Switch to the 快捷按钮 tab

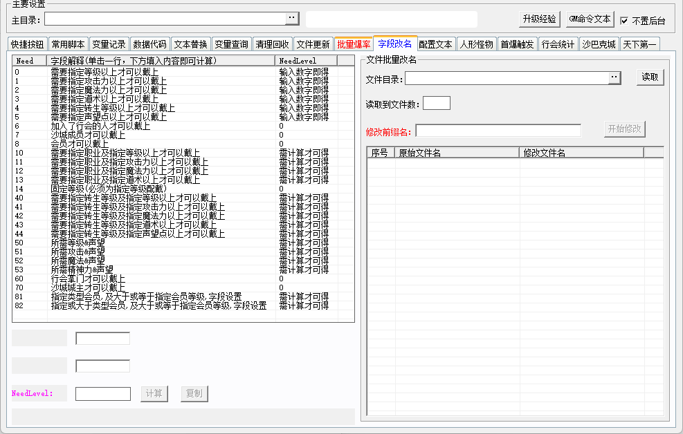28,44
